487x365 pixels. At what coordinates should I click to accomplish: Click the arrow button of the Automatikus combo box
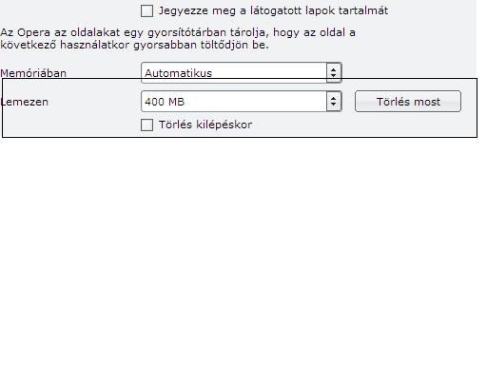334,73
